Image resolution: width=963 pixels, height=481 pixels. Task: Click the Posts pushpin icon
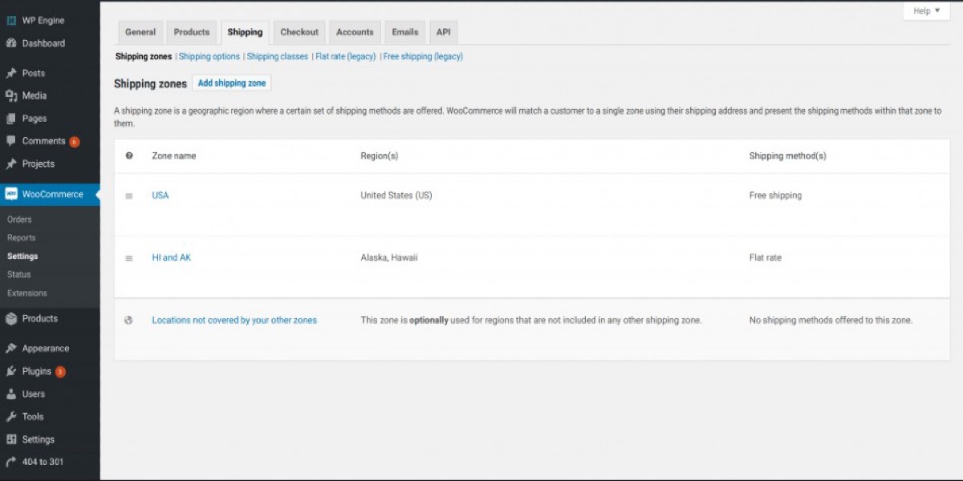11,73
